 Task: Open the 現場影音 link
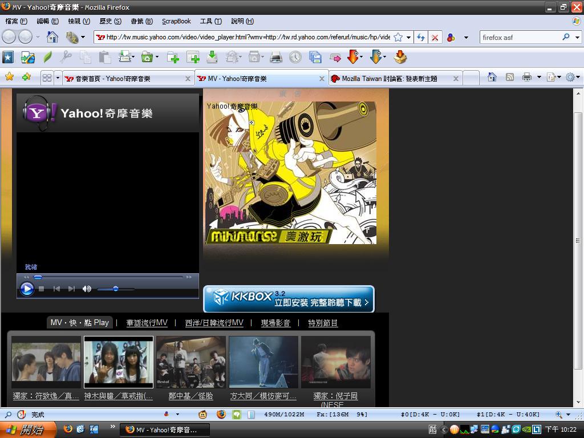[x=275, y=323]
